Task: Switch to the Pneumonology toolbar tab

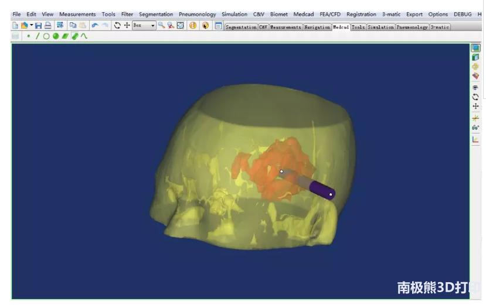Action: pos(412,27)
